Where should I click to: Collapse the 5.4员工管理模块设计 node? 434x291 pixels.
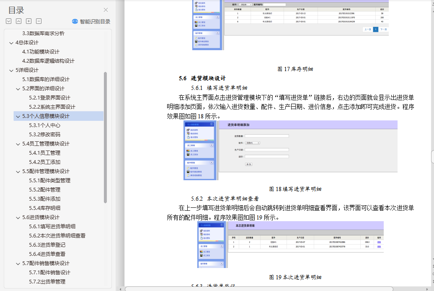(18, 144)
